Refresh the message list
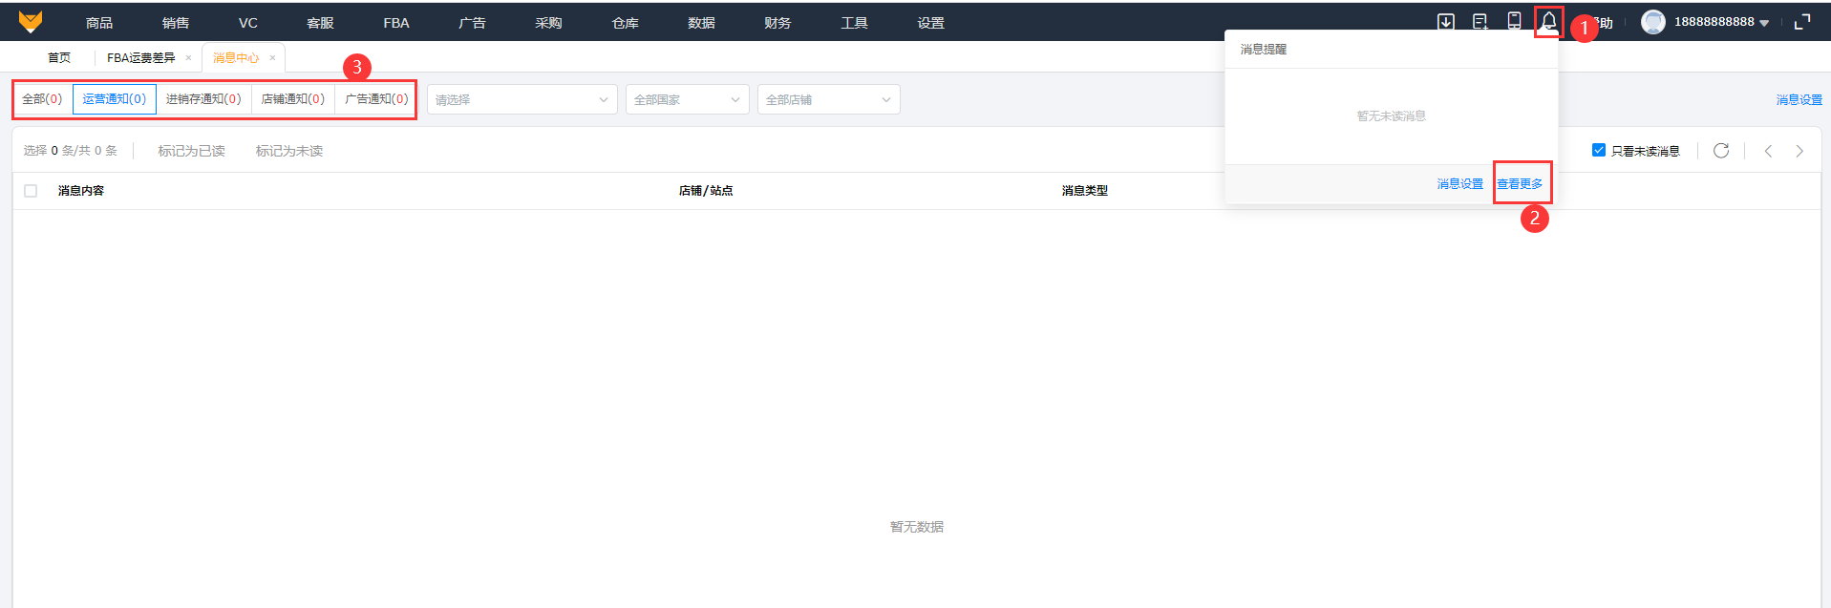 coord(1721,151)
